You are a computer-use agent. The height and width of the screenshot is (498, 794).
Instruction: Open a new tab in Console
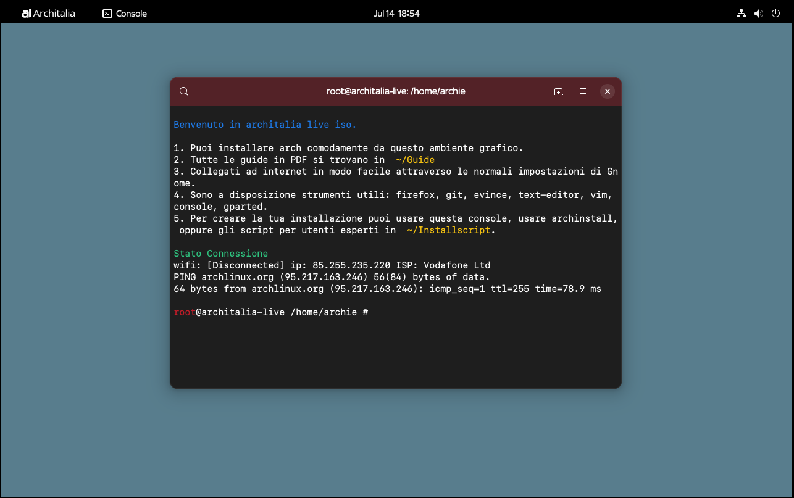point(558,91)
